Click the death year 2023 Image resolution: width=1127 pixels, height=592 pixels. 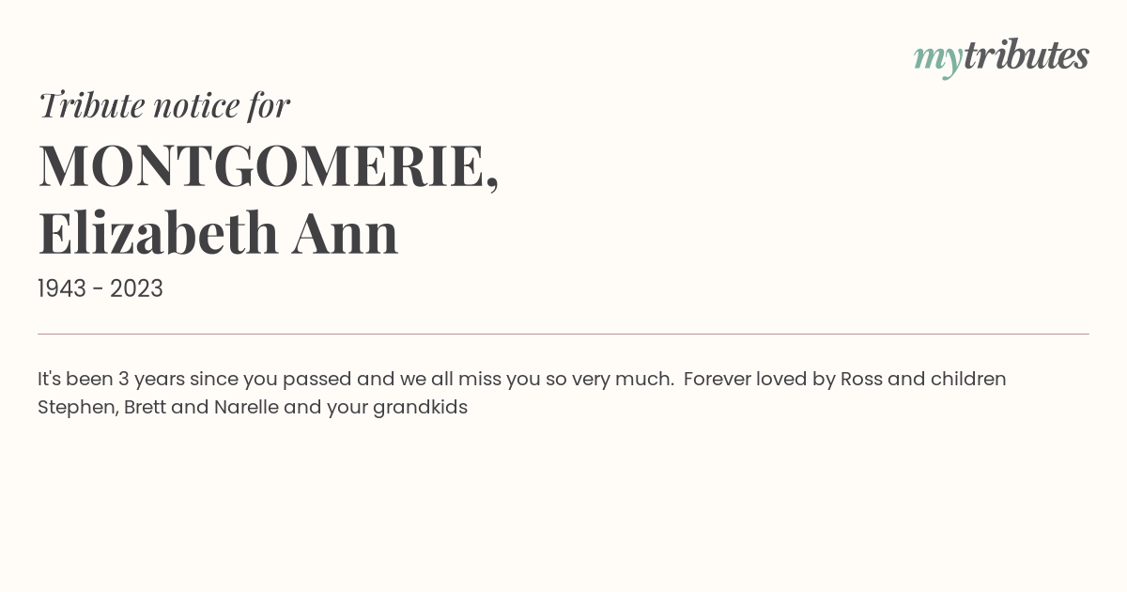pyautogui.click(x=136, y=289)
